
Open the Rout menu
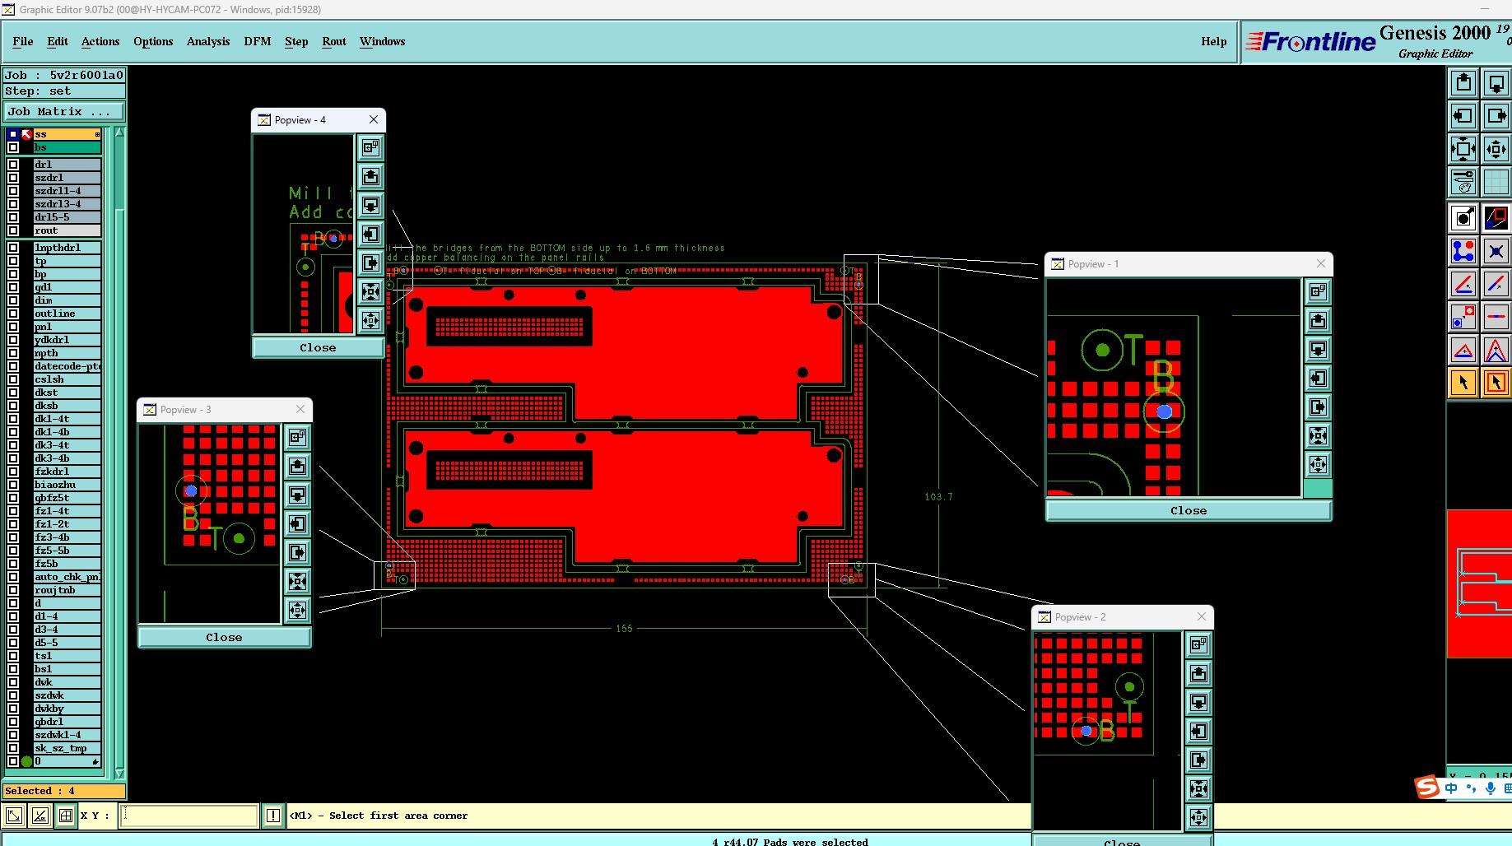click(334, 41)
